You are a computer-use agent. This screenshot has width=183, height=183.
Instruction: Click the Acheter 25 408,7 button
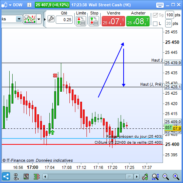pos(138,21)
